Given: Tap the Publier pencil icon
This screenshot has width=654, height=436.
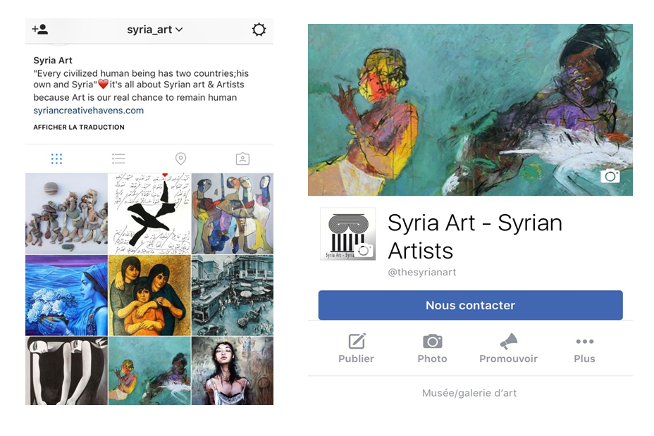Looking at the screenshot, I should click(x=357, y=342).
